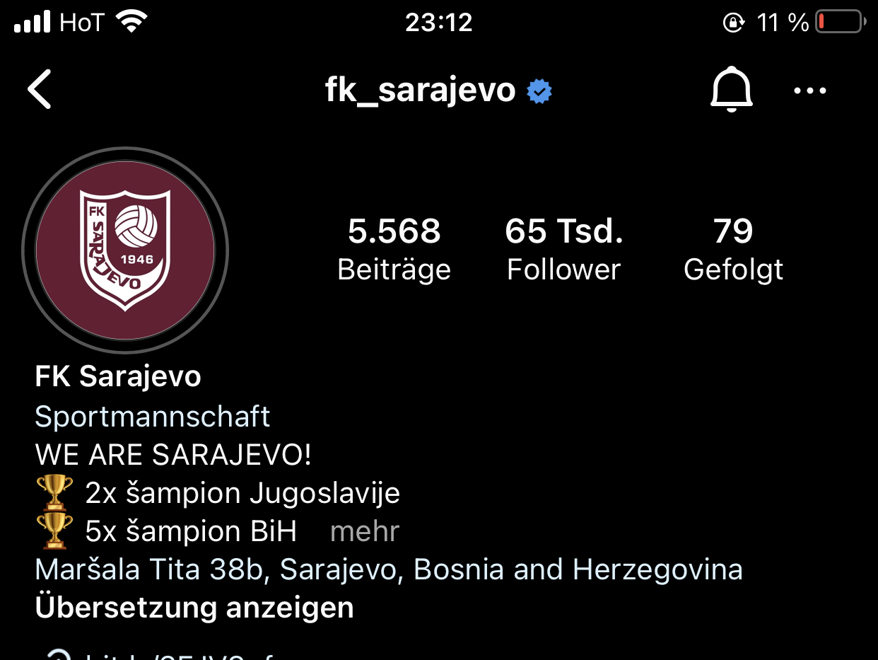Tap the battery indicator icon
Screen dimensions: 878x660
[x=841, y=22]
